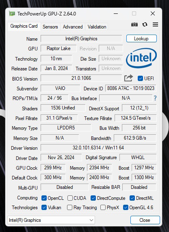
Task: Toggle the PhysX checkbox
Action: (x=103, y=208)
